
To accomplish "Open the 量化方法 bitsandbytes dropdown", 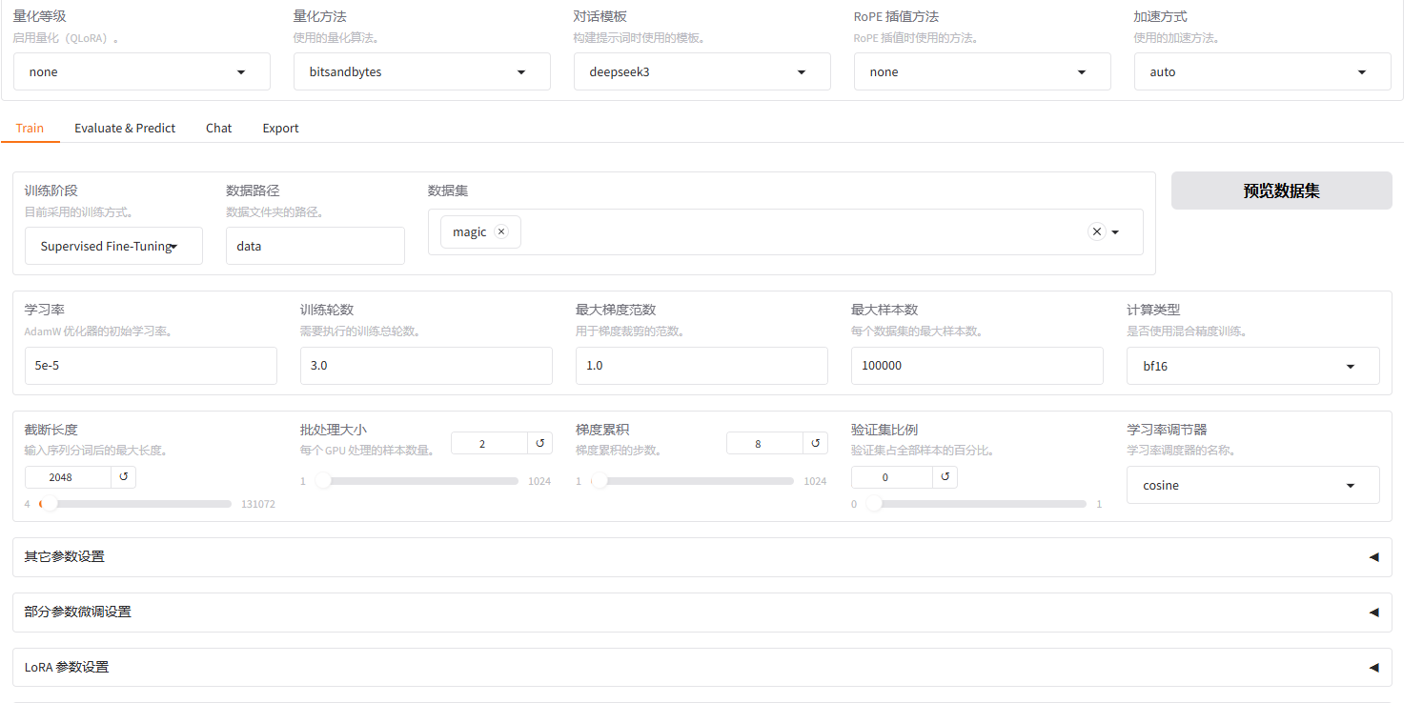I will click(x=420, y=71).
